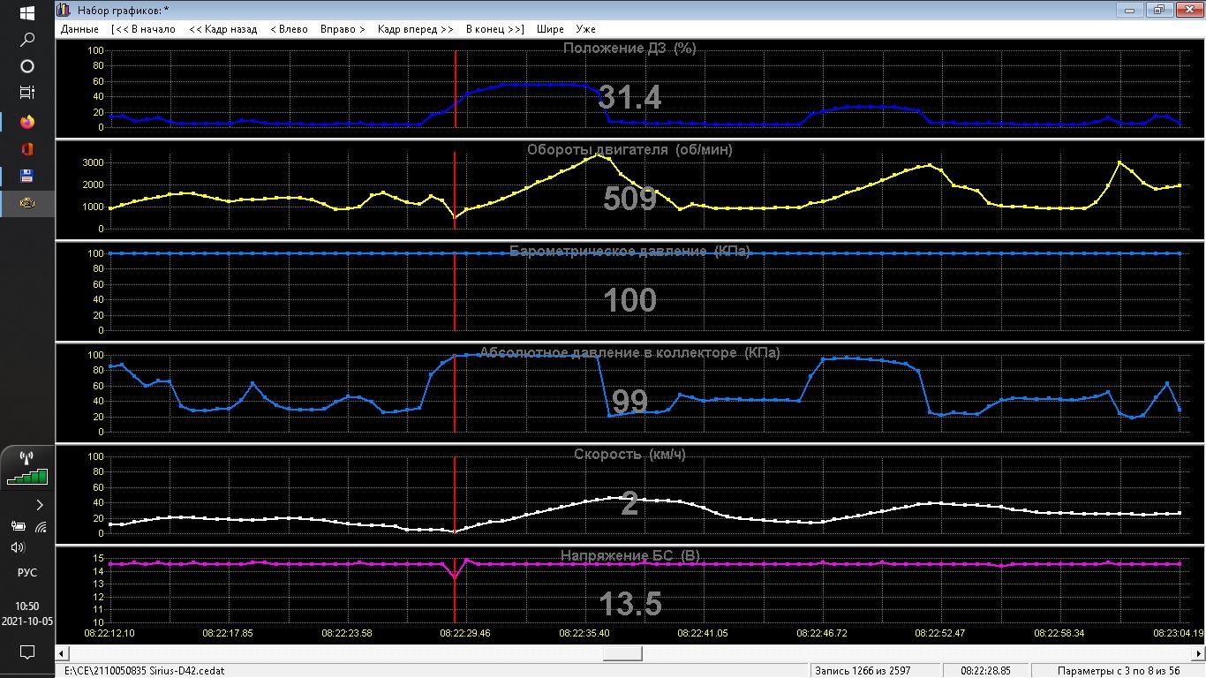This screenshot has height=678, width=1206.
Task: Click the time label 08:22:17.85
Action: point(228,633)
